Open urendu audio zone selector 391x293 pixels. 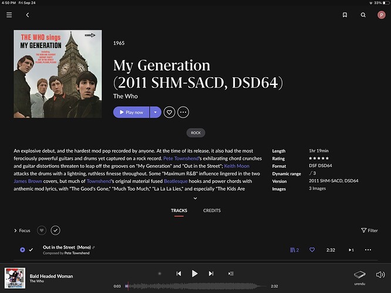click(359, 278)
